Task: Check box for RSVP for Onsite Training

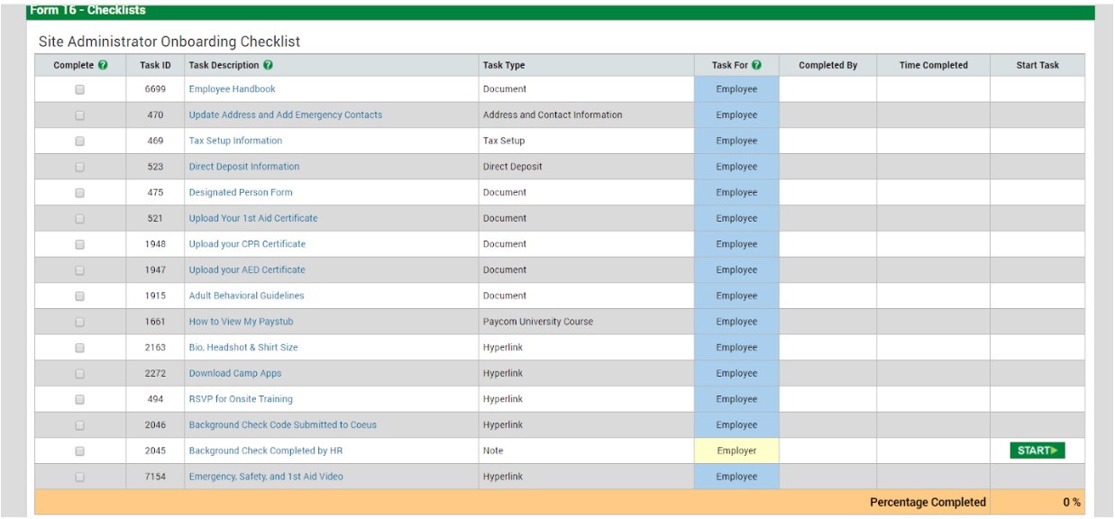Action: click(80, 399)
